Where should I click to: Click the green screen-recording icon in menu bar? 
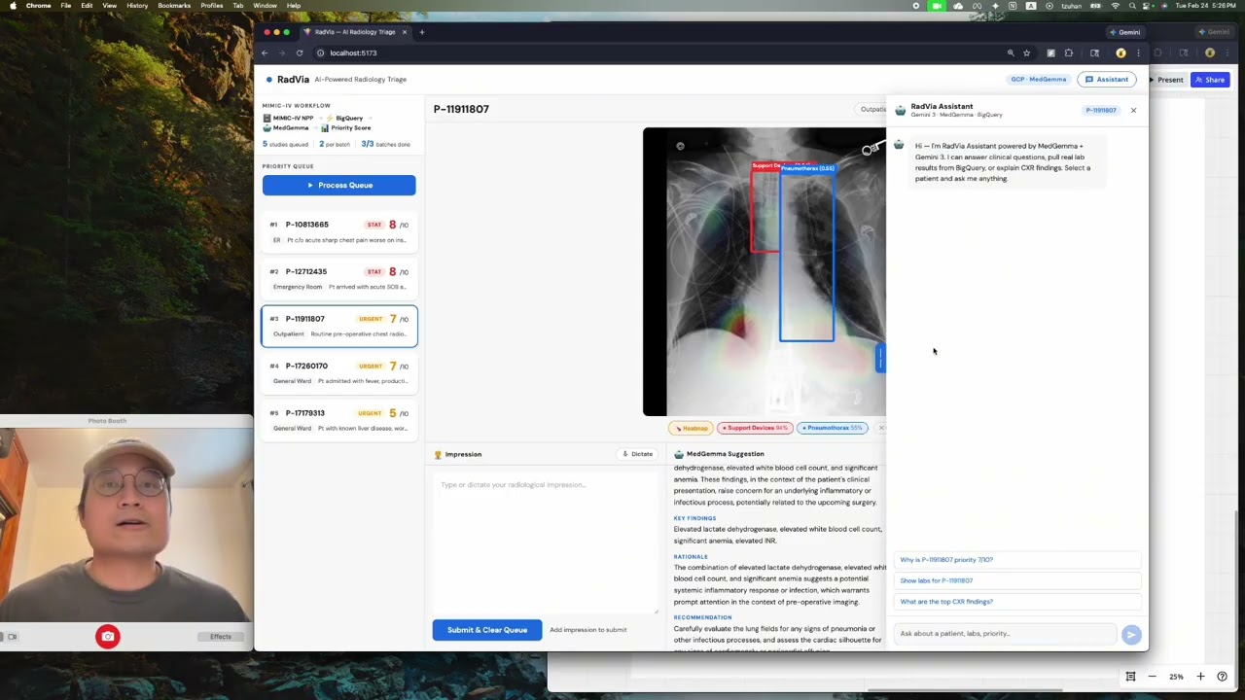pos(937,6)
